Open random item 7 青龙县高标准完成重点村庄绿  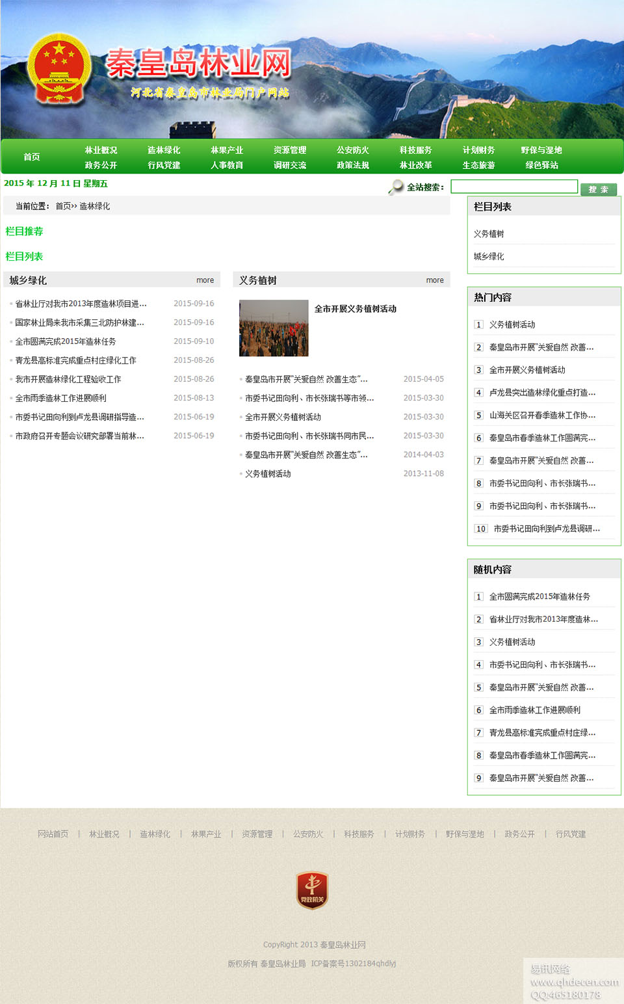(x=542, y=733)
